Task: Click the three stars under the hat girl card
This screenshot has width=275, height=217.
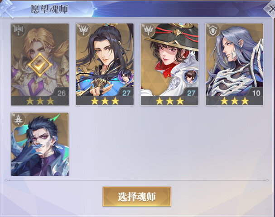Action: (169, 101)
